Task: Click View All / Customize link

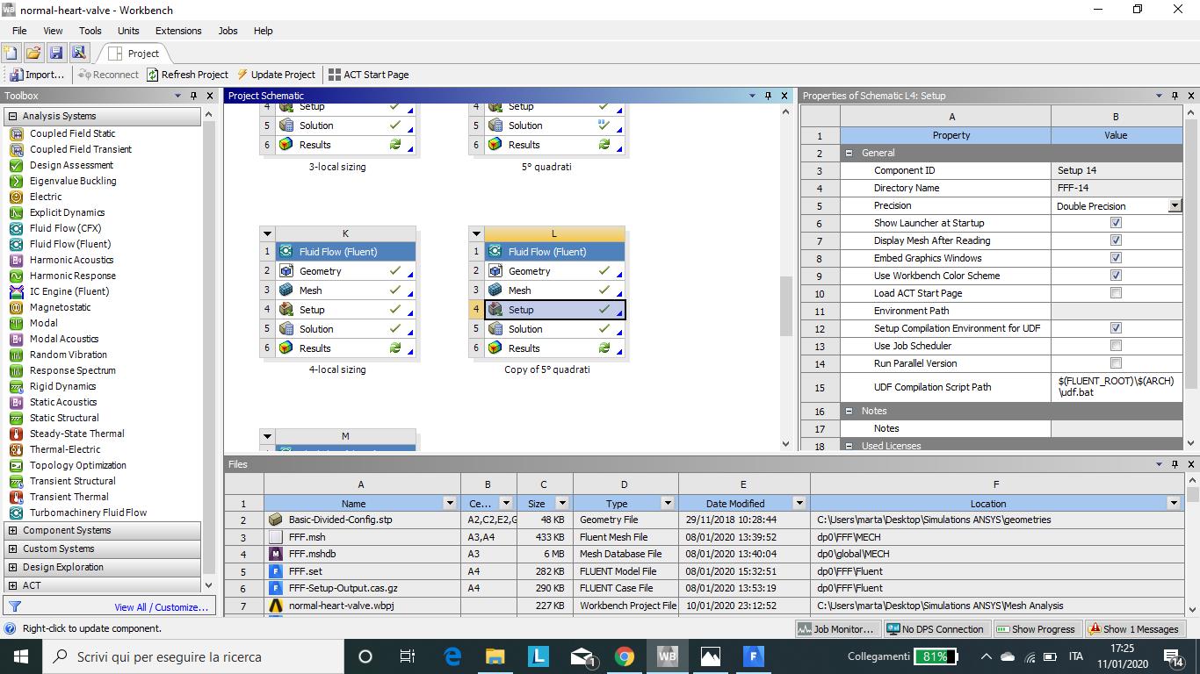Action: point(162,607)
